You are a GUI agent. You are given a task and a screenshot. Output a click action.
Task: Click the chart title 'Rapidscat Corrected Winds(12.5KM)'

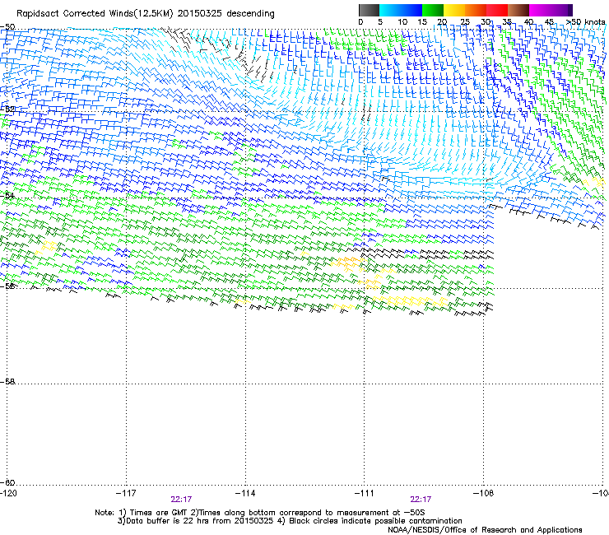pos(95,14)
